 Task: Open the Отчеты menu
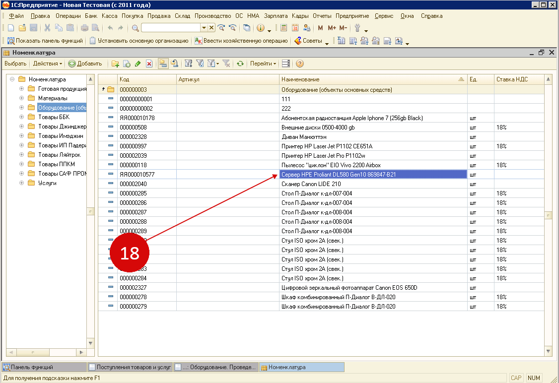pyautogui.click(x=322, y=16)
